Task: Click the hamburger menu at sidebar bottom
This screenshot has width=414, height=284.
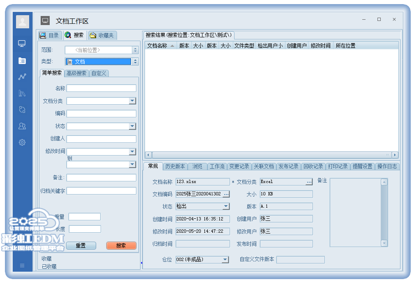Action: pos(22,266)
